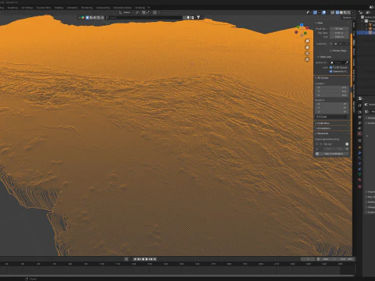Image resolution: width=375 pixels, height=281 pixels.
Task: Open the Global transform orientation dropdown
Action: click(x=126, y=12)
